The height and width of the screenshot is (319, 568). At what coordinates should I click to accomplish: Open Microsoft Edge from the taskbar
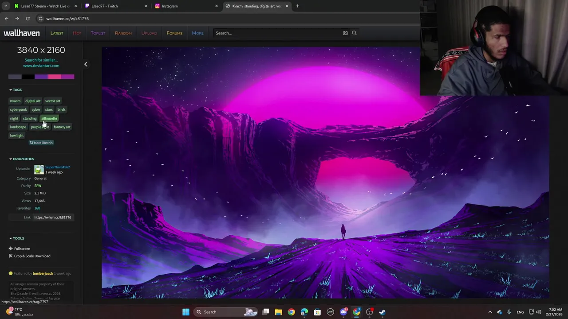pos(304,312)
